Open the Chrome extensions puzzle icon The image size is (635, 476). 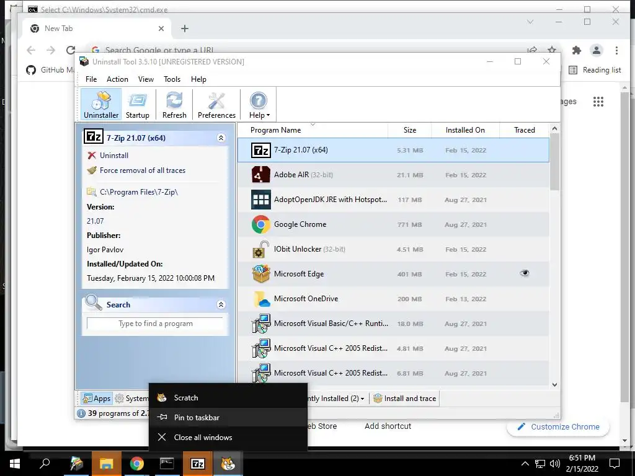point(576,51)
